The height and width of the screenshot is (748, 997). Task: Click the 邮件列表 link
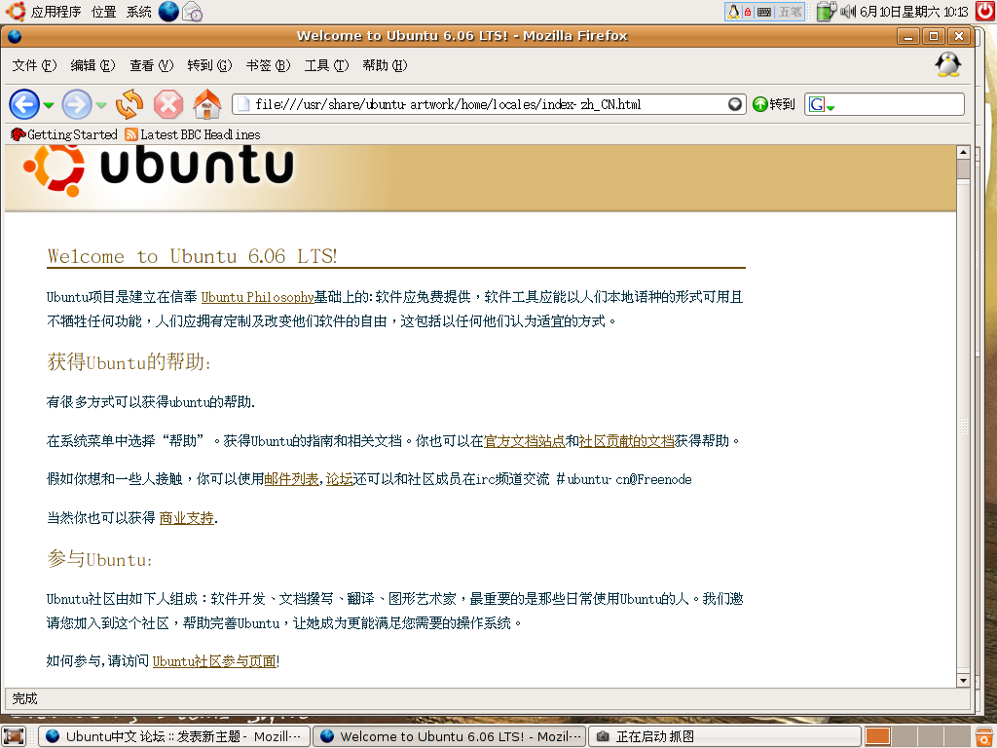[291, 479]
